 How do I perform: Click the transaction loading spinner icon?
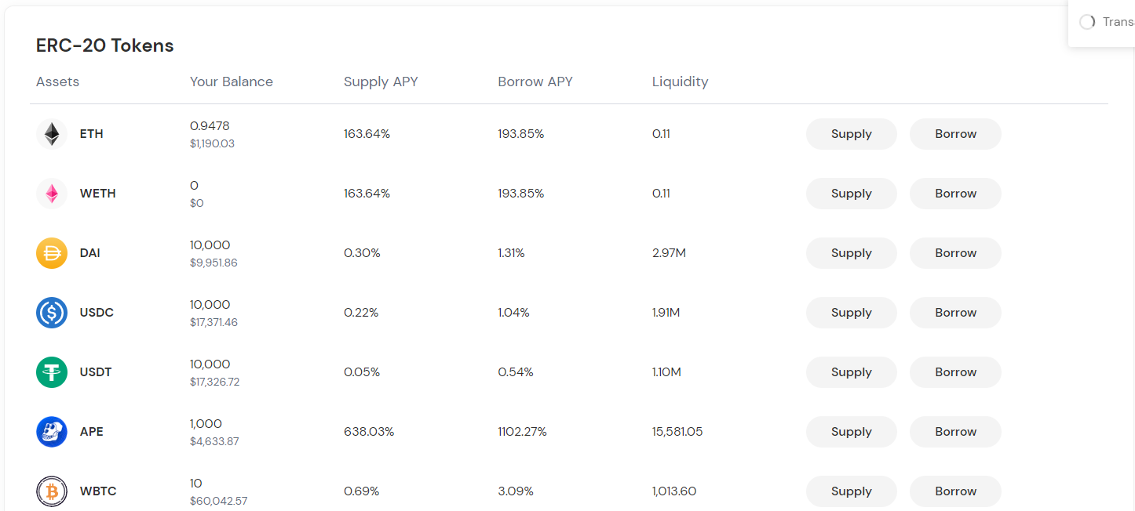point(1087,22)
